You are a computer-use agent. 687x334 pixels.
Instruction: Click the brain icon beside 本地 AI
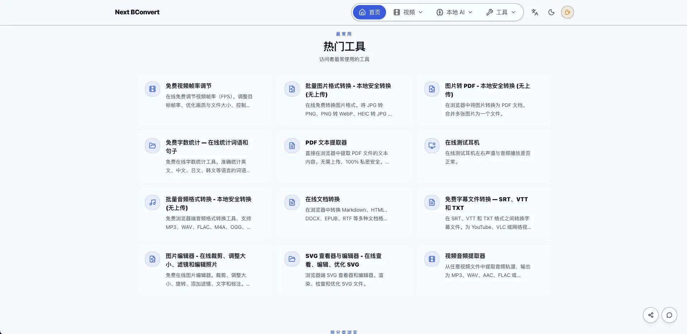440,12
